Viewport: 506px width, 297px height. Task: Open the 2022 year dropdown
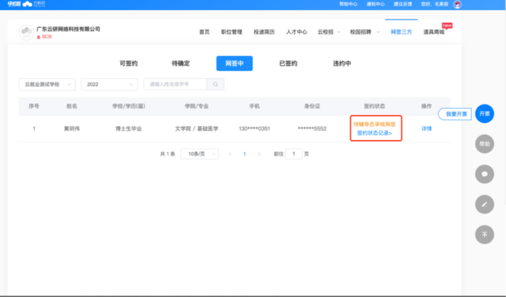tap(109, 84)
